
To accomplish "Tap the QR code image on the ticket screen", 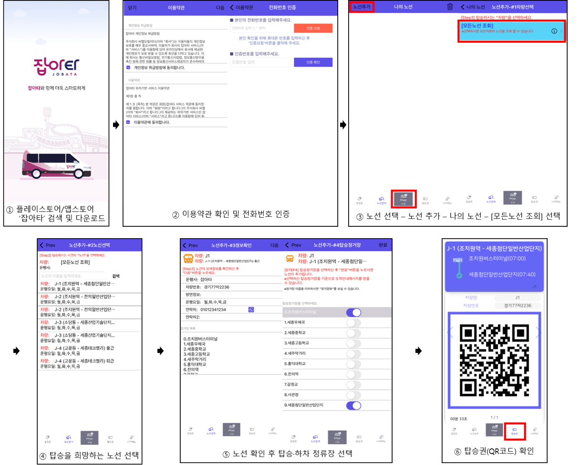I will pos(493,362).
